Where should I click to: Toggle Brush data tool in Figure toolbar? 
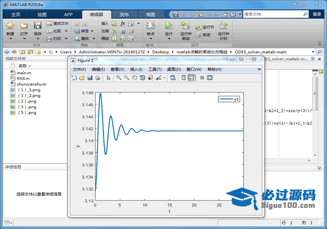pyautogui.click(x=159, y=78)
